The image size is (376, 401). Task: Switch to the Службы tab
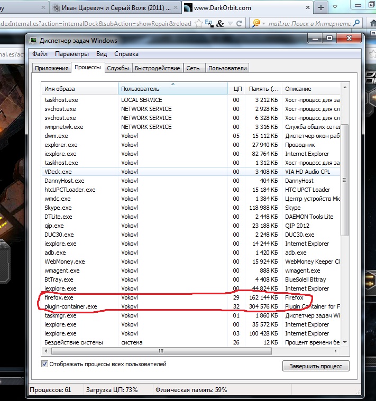[118, 68]
